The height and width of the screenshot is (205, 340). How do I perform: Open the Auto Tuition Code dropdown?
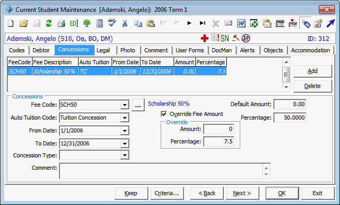(x=125, y=118)
